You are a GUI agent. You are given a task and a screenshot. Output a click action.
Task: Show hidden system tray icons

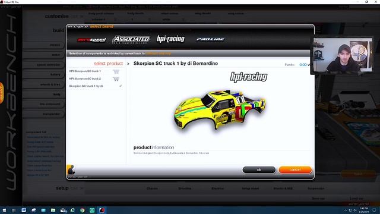tap(346, 210)
